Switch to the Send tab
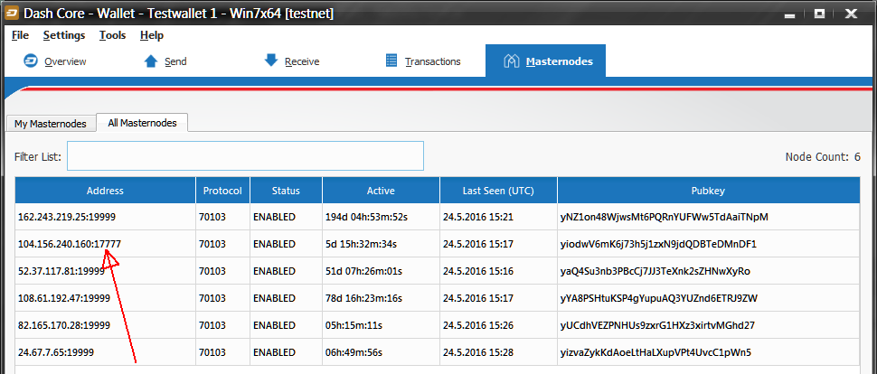 165,61
